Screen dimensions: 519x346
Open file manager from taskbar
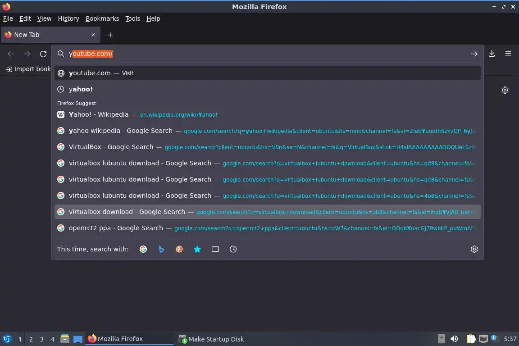click(65, 339)
